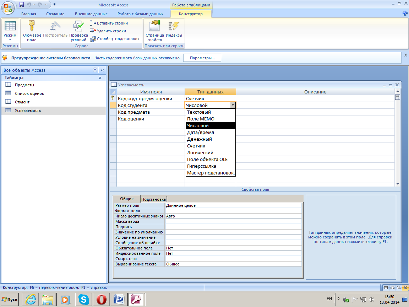Collapse the navigation pane with chevrons

(x=102, y=70)
